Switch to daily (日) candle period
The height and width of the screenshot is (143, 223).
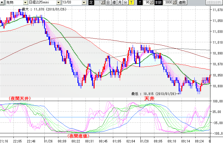point(108,3)
